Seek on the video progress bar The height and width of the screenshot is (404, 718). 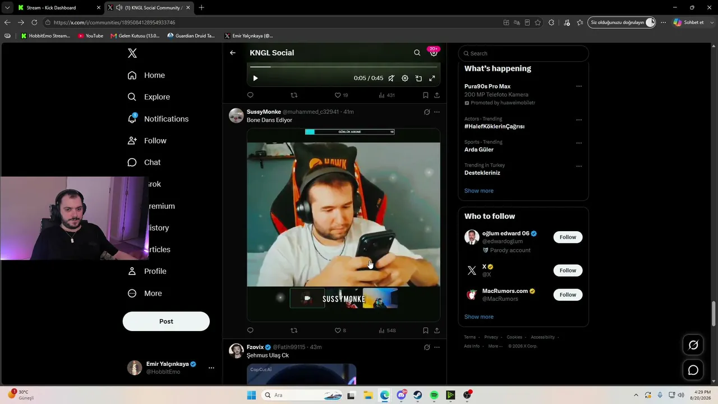pyautogui.click(x=343, y=67)
